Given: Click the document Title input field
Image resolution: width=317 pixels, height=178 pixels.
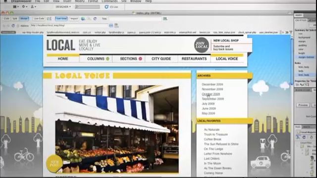Looking at the screenshot, I should point(135,19).
